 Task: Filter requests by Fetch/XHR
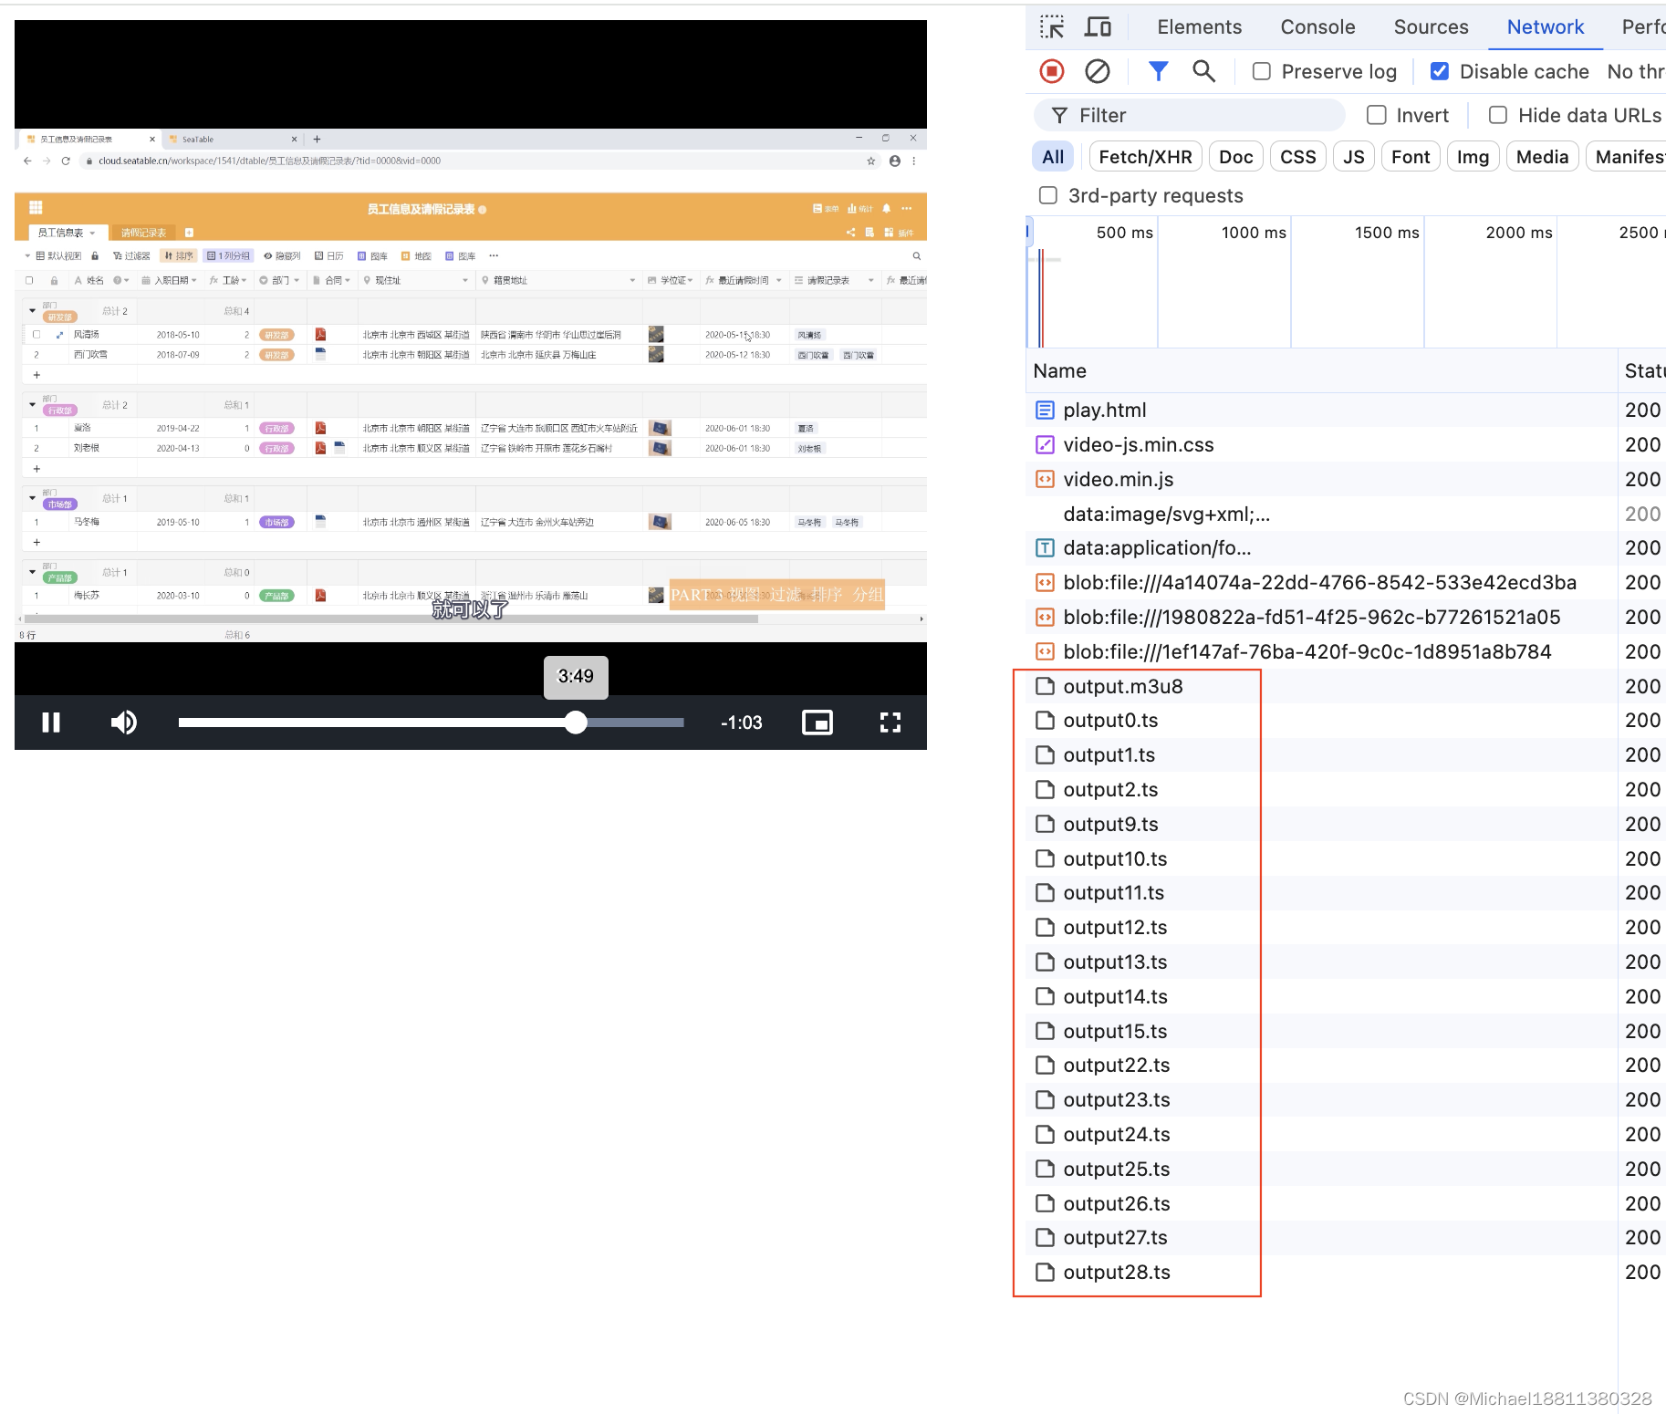[1145, 157]
